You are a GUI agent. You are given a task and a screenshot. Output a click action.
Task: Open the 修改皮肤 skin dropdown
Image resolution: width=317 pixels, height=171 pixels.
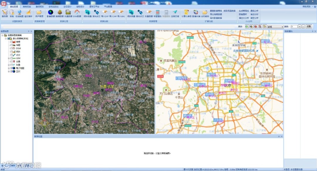[308, 6]
